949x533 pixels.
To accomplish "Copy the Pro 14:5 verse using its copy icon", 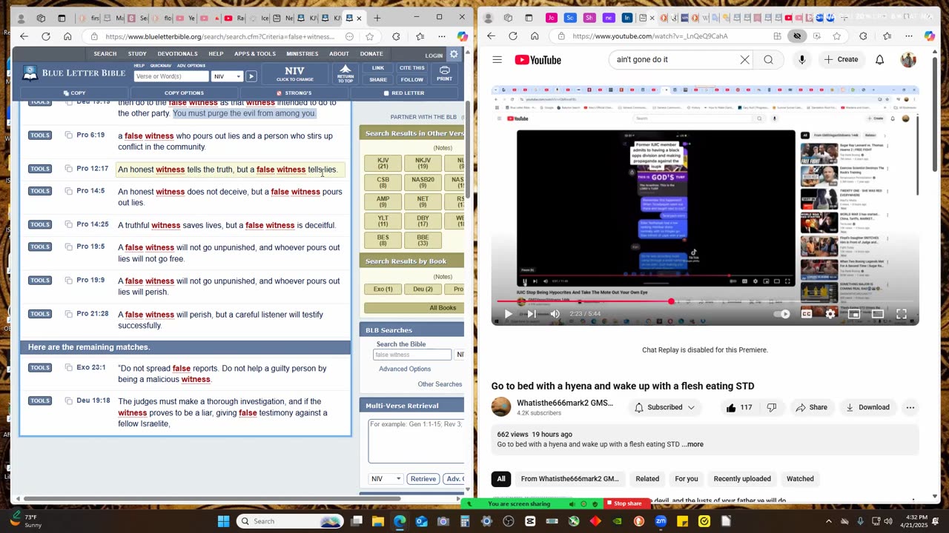I will [x=68, y=191].
